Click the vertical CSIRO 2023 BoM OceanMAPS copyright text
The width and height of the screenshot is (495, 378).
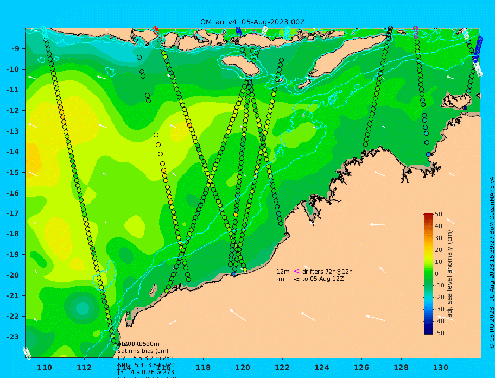pos(492,263)
